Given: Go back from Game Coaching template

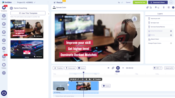Looking at the screenshot, I should 11,8.
